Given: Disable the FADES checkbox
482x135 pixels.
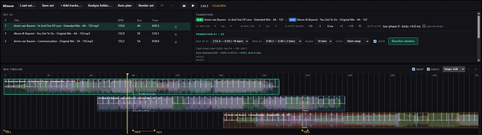Looking at the screenshot, I should pyautogui.click(x=428, y=69).
